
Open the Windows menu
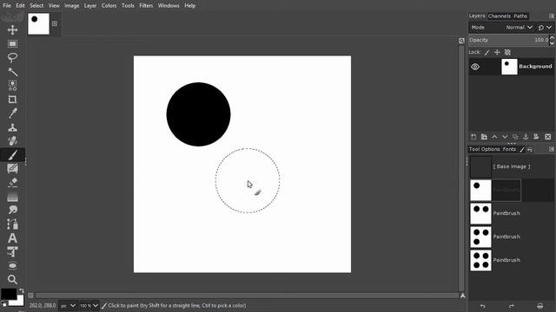coord(169,6)
